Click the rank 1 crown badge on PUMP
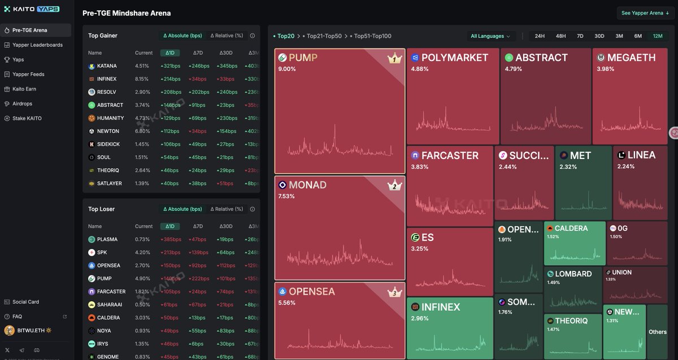The width and height of the screenshot is (678, 360). pos(394,58)
